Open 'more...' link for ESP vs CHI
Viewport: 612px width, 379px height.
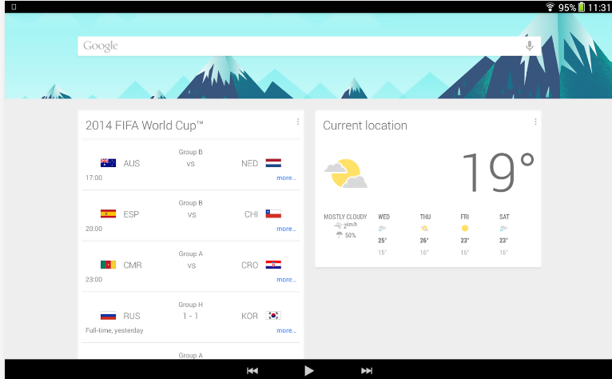click(286, 229)
